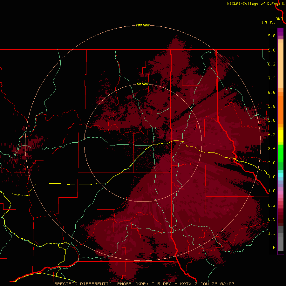The image size is (286, 286).
Task: Click the 100 NMI range ring label
Action: pos(143,25)
